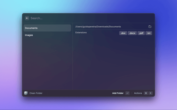Viewport: 177px width, 110px height.
Task: Click the K key icon
Action: click(150, 93)
